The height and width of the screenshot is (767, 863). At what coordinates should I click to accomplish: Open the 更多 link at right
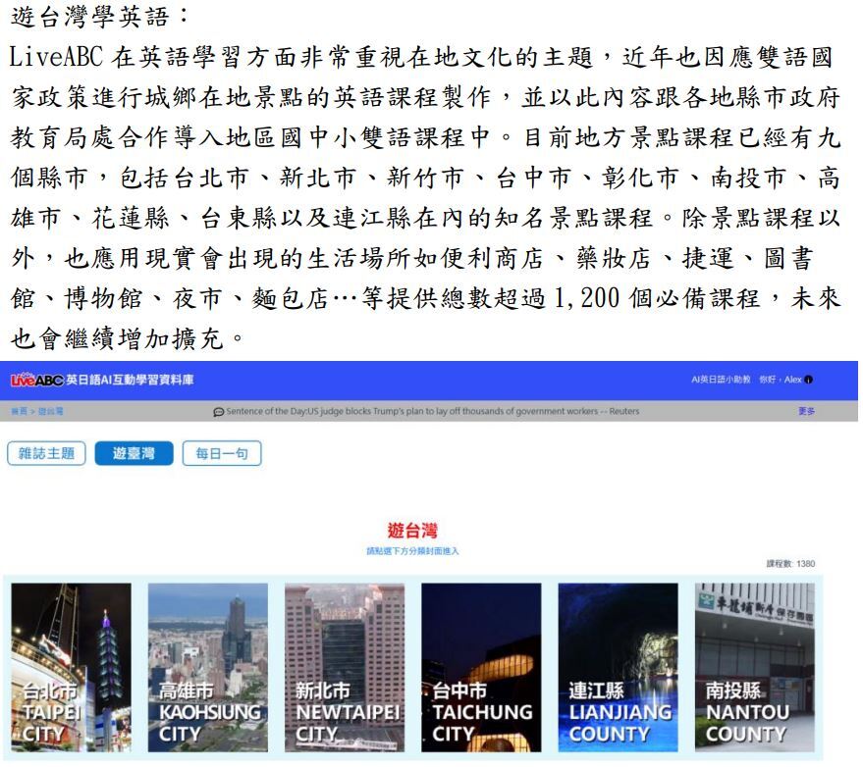pyautogui.click(x=806, y=411)
